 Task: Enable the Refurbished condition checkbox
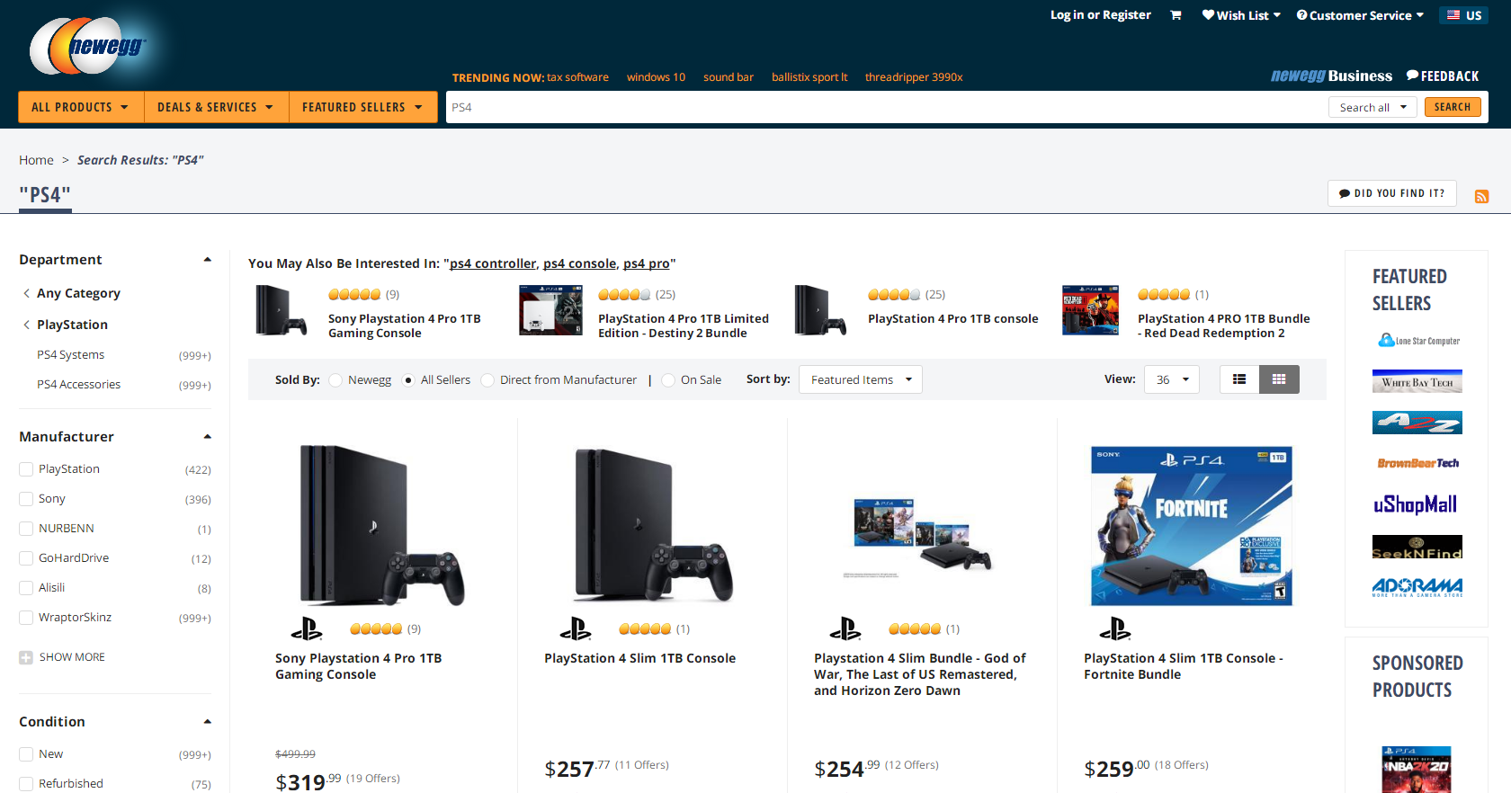pyautogui.click(x=26, y=784)
